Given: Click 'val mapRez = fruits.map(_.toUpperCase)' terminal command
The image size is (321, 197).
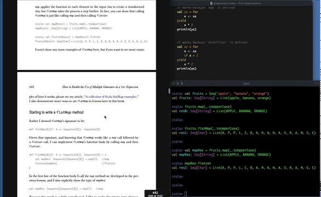Looking at the screenshot, I should [220, 150].
